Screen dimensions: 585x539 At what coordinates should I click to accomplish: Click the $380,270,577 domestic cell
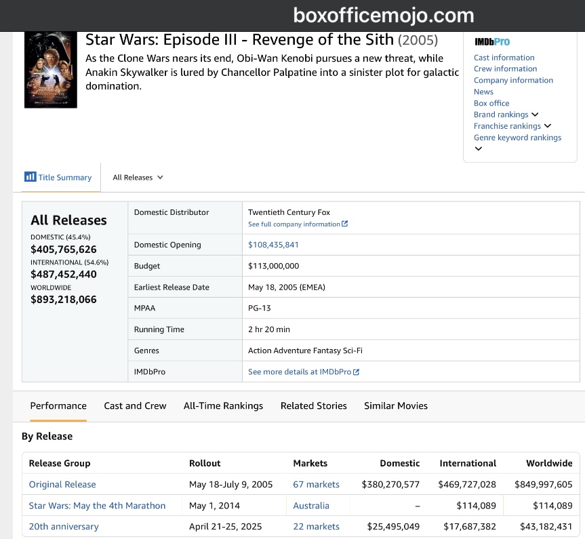(x=390, y=484)
